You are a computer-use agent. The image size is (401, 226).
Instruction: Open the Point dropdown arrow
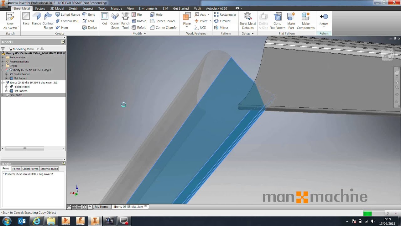(x=210, y=21)
